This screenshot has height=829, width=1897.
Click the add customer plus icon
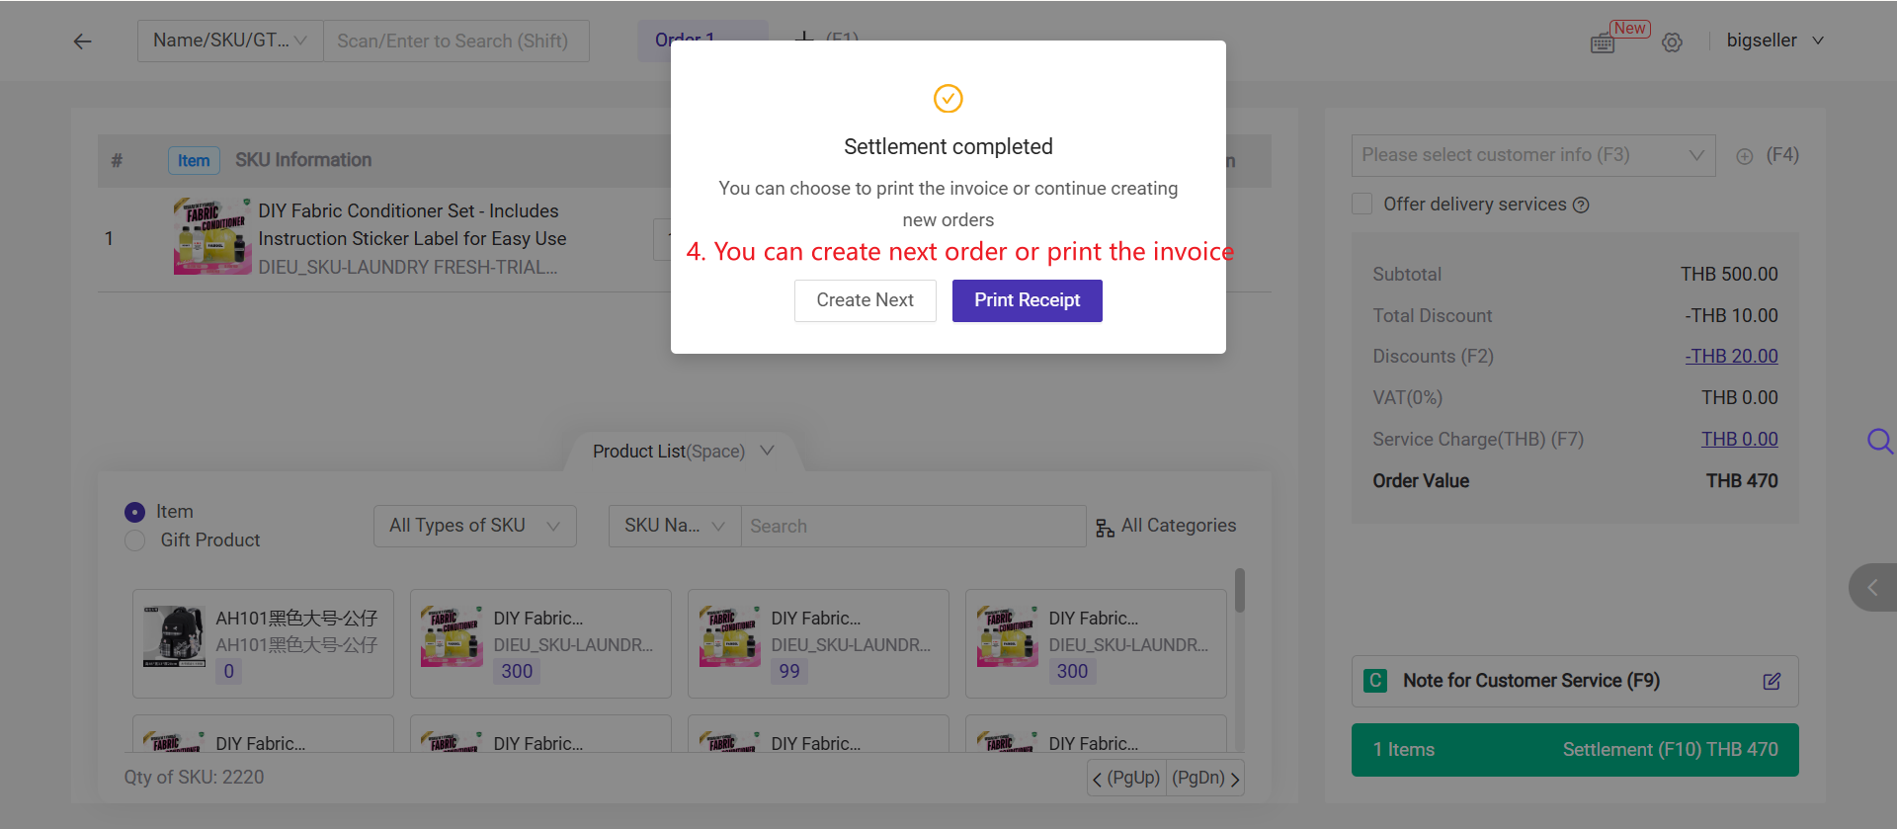1745,156
